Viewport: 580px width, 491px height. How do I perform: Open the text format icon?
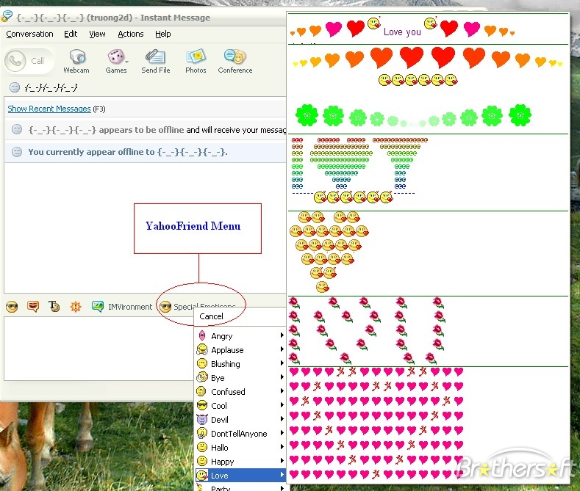coord(54,306)
